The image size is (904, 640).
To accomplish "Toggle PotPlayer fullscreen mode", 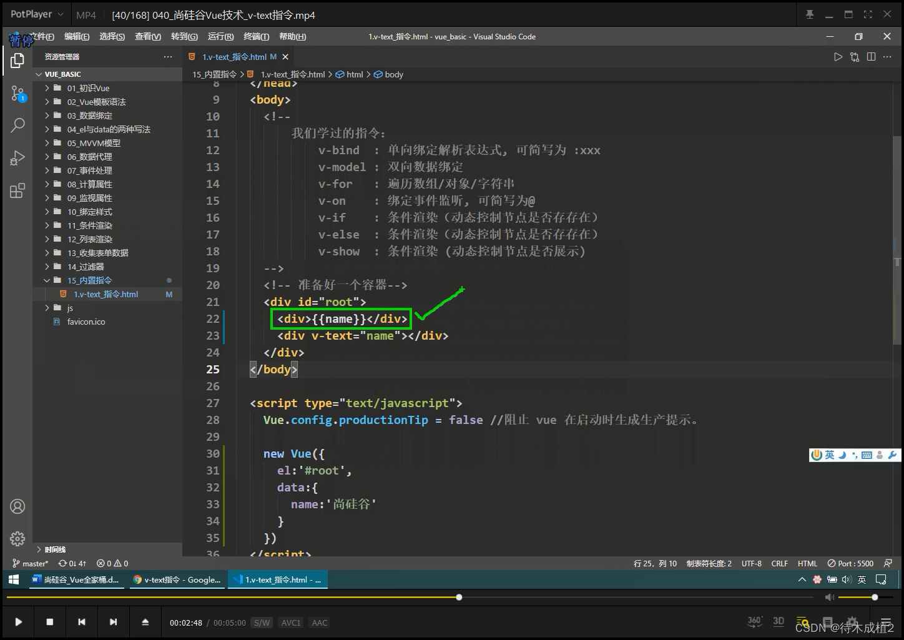I will pos(868,14).
